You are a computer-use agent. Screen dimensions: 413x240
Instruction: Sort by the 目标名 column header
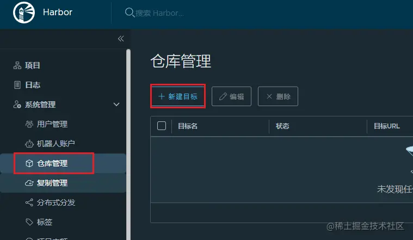188,126
